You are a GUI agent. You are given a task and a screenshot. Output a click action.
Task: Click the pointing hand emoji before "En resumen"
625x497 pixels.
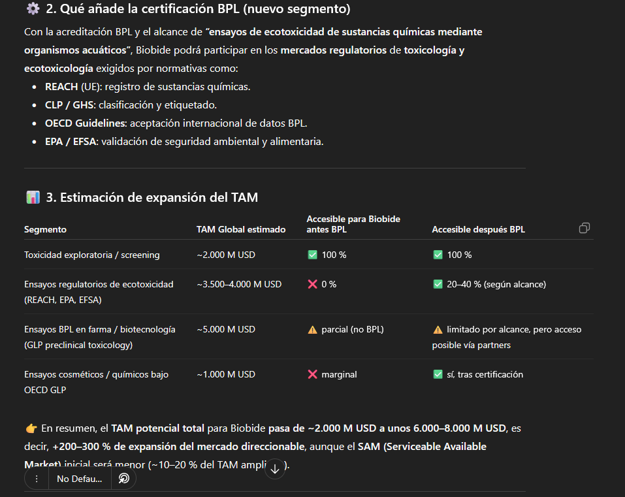[x=31, y=428]
